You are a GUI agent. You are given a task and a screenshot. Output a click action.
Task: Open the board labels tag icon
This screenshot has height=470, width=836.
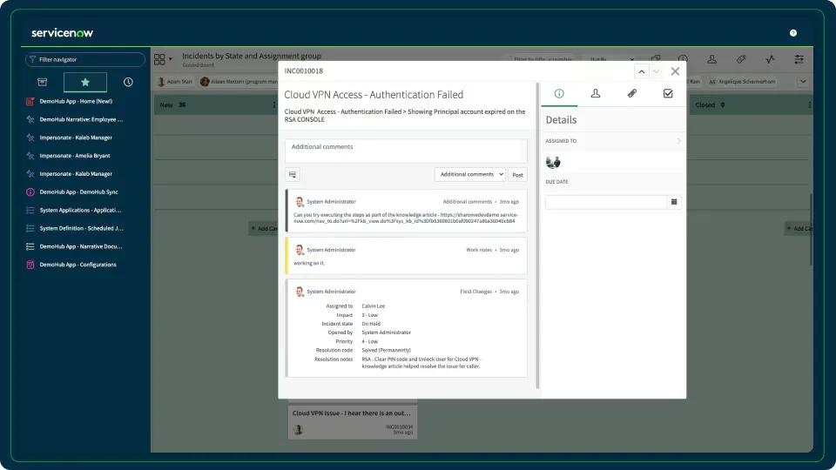click(741, 59)
